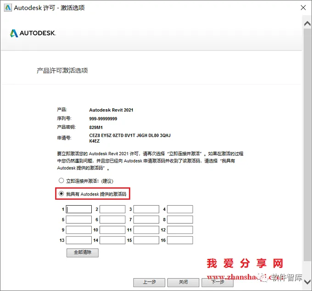Image resolution: width=312 pixels, height=291 pixels.
Task: Click the 全部清除 clear all button
Action: (x=83, y=252)
